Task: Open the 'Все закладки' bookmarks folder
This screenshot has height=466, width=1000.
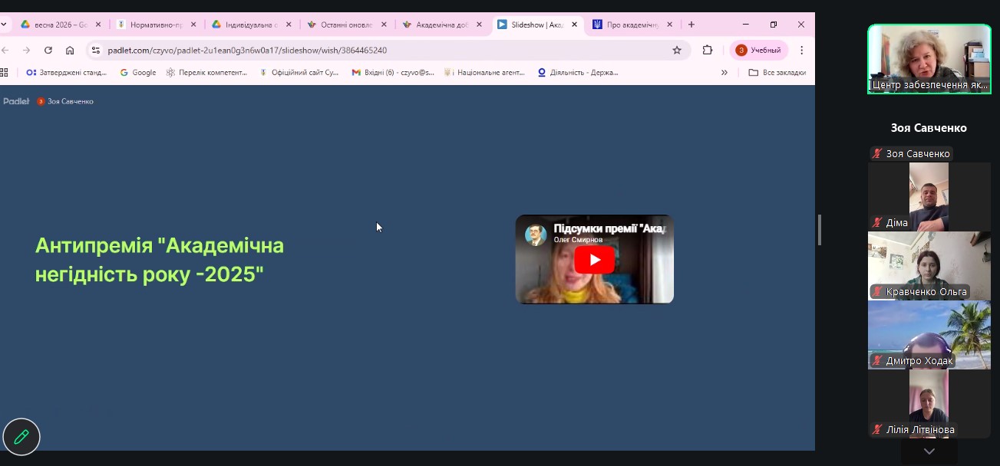Action: coord(777,73)
